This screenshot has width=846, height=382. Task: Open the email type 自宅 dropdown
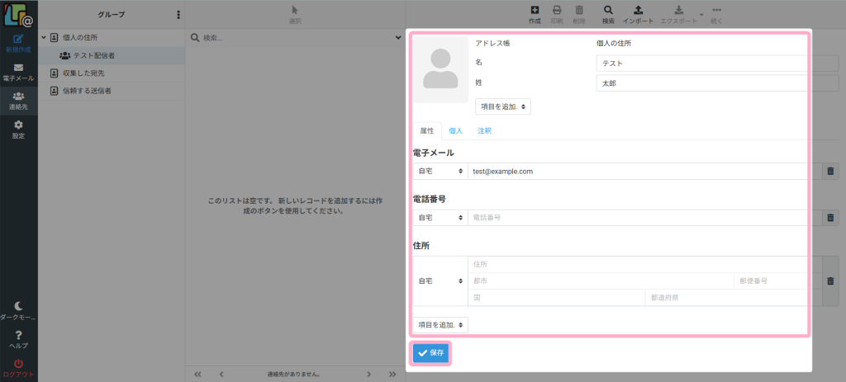[x=440, y=171]
